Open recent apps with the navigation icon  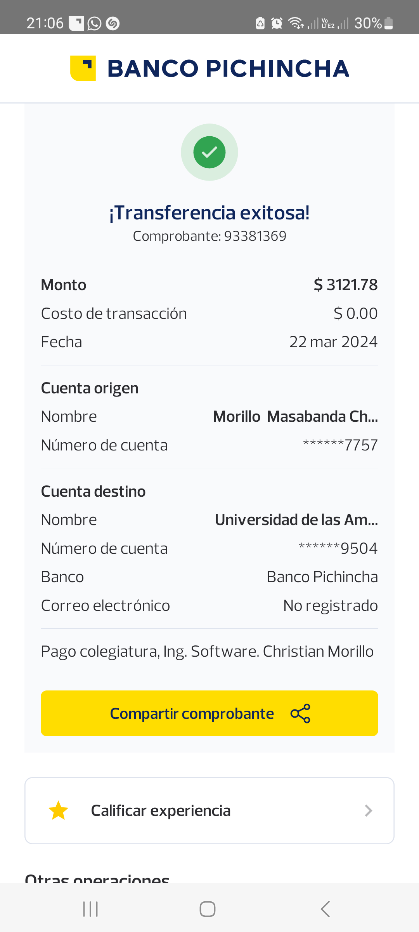[90, 909]
